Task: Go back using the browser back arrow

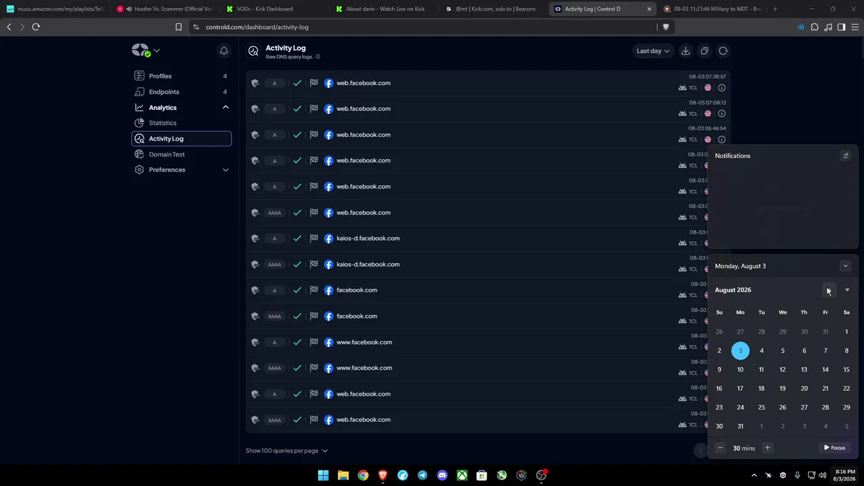Action: click(x=9, y=27)
